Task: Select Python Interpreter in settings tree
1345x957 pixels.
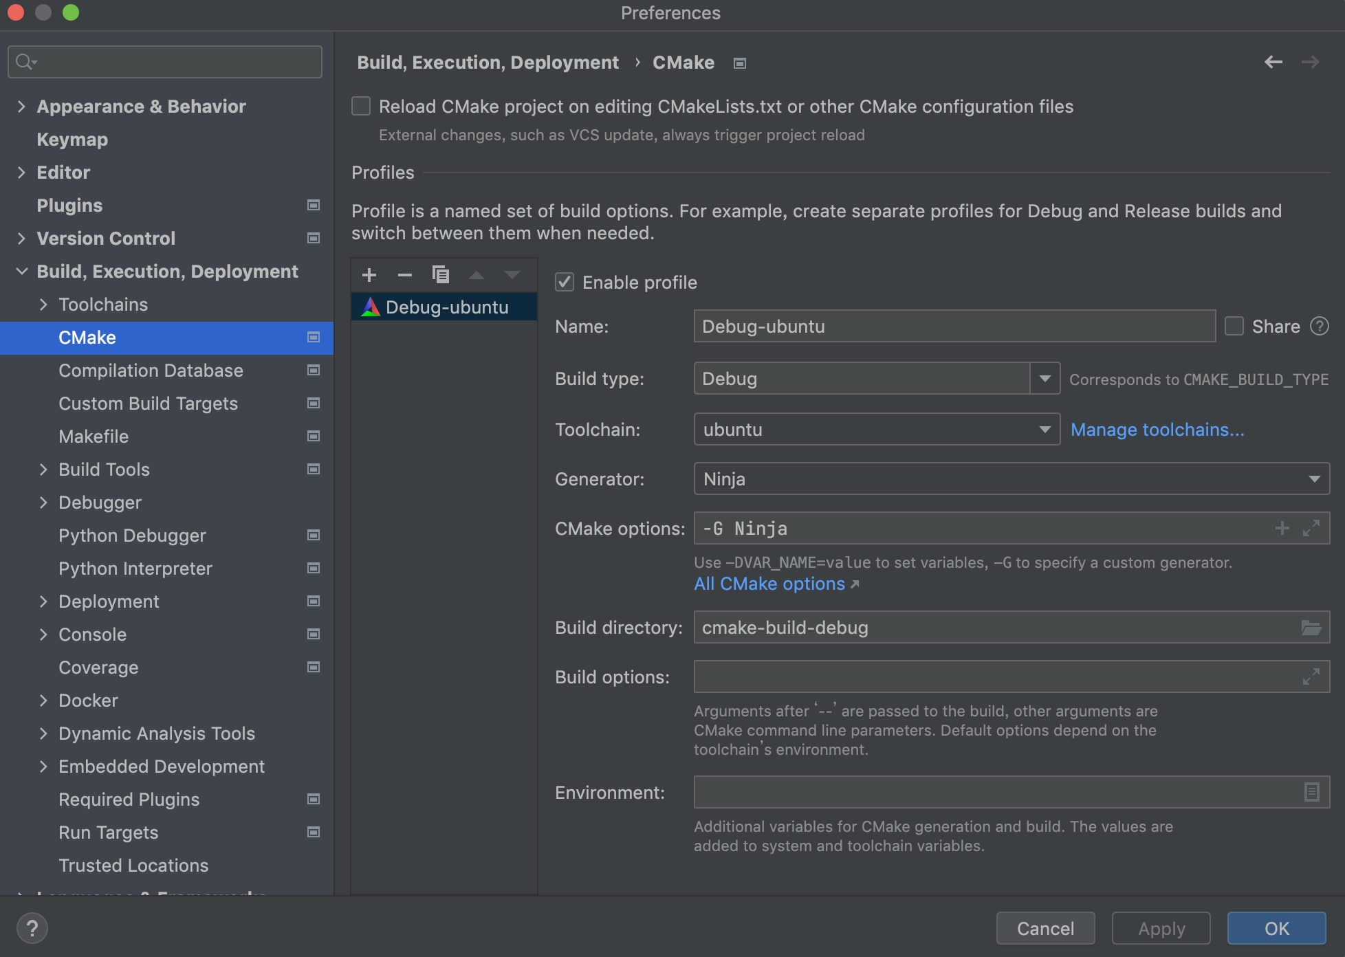Action: 135,569
